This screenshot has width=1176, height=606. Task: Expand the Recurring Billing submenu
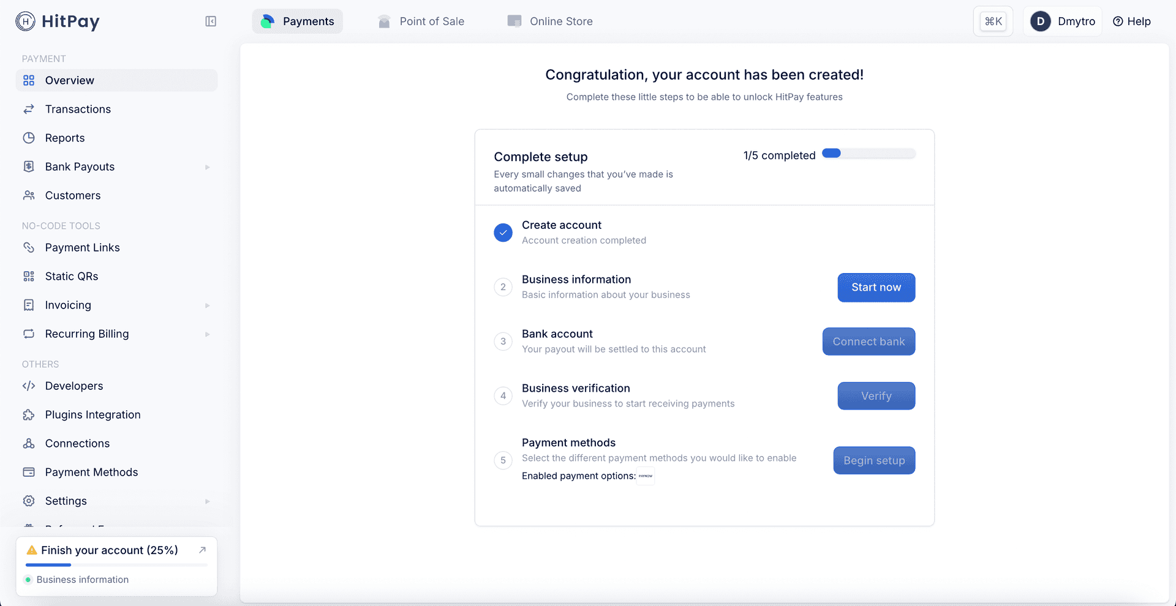(207, 334)
